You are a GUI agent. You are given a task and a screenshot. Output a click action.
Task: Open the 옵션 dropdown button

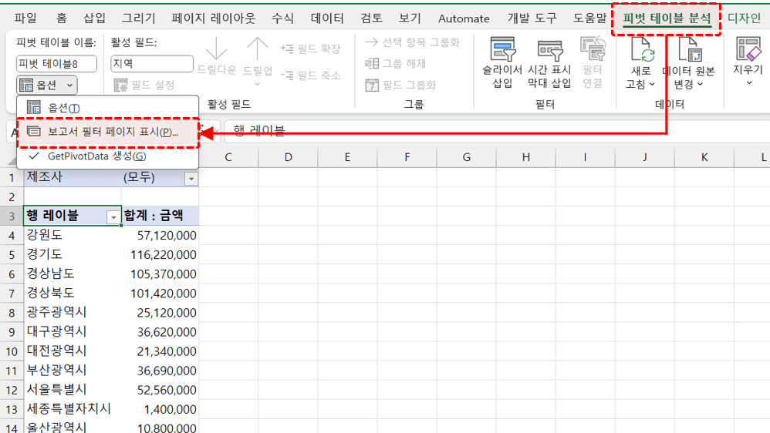pyautogui.click(x=46, y=85)
